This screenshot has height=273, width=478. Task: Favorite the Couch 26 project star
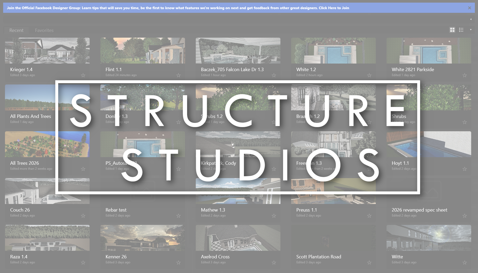[x=83, y=216]
